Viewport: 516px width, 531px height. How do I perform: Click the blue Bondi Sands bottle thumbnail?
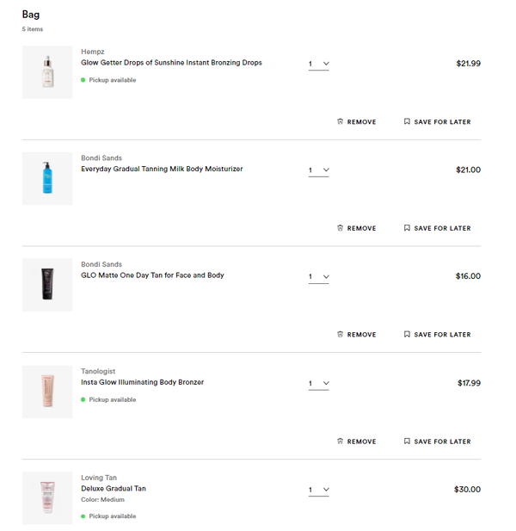[x=47, y=179]
